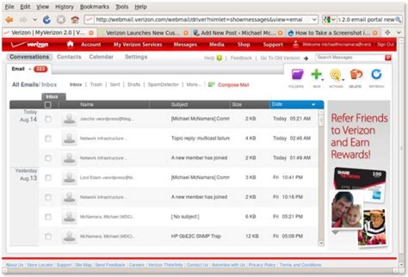Image resolution: width=408 pixels, height=277 pixels.
Task: Go to browser Home page icon
Action: [x=75, y=20]
